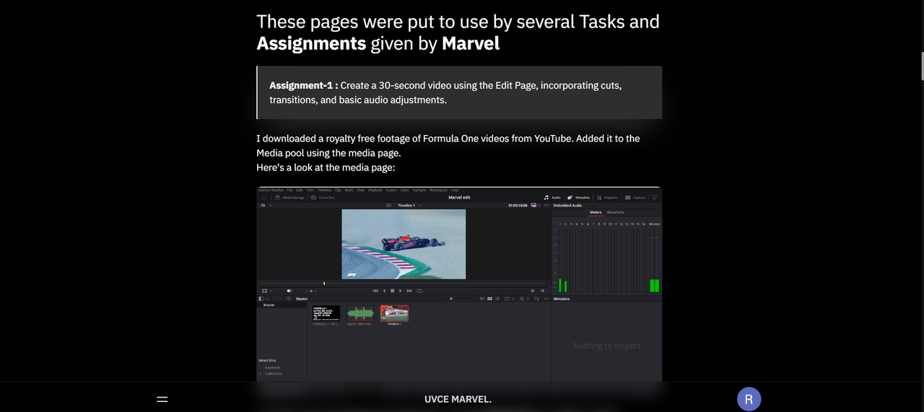Switch to the Waveform tab
This screenshot has height=412, width=924.
pyautogui.click(x=616, y=212)
